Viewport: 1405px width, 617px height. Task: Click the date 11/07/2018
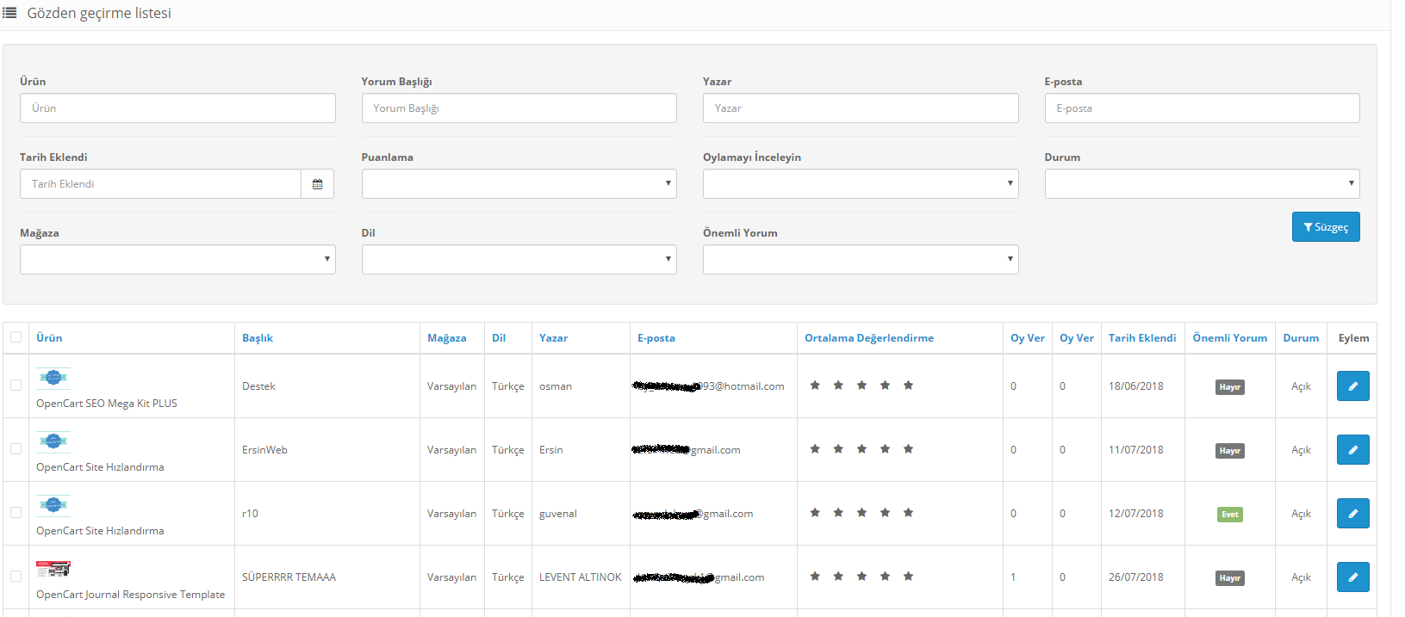1135,450
